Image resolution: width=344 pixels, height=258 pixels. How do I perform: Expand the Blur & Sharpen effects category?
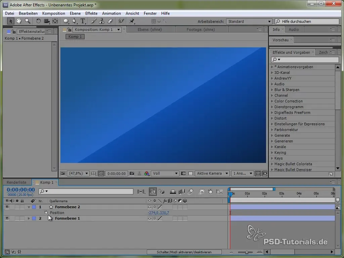pyautogui.click(x=272, y=90)
